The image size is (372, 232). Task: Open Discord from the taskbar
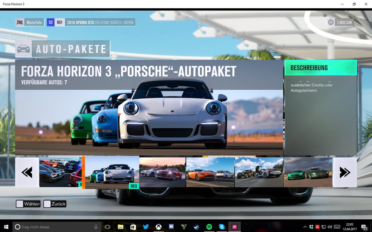tap(171, 227)
